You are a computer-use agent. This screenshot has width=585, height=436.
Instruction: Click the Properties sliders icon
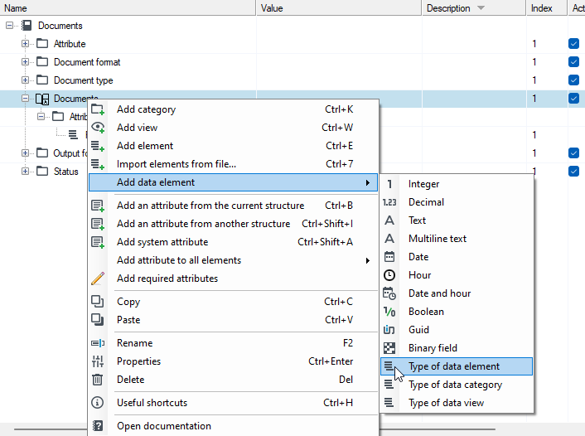pyautogui.click(x=98, y=361)
